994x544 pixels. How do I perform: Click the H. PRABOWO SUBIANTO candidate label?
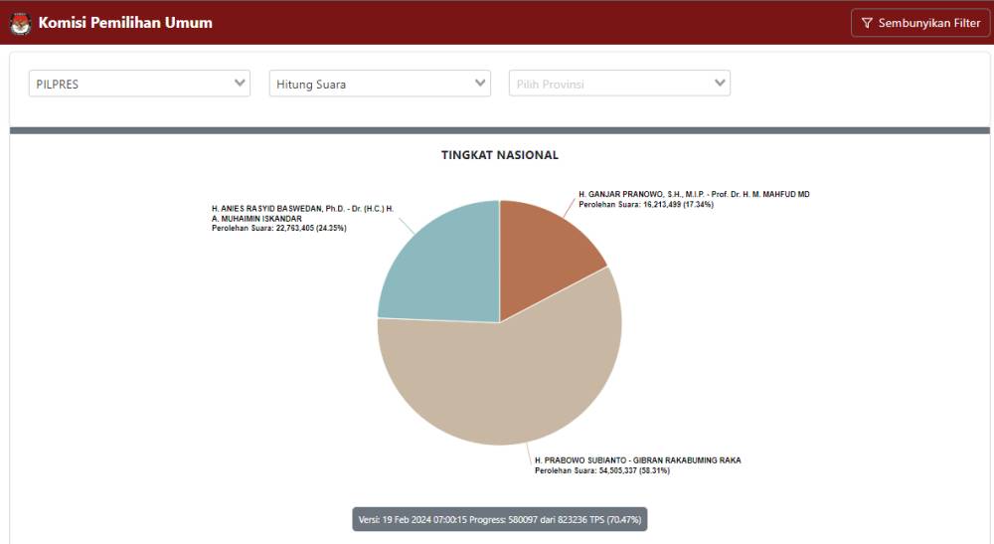pos(638,460)
